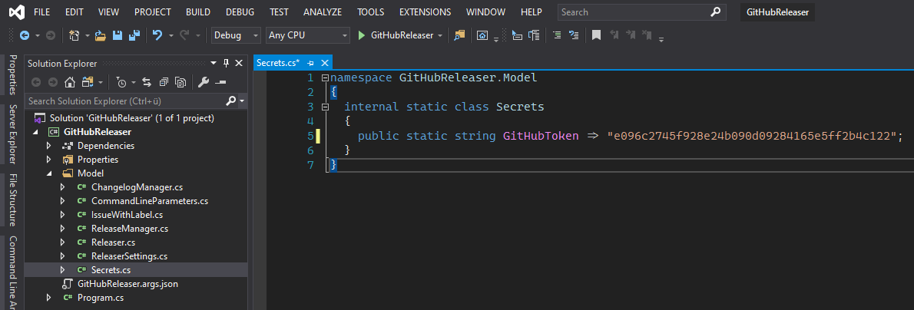This screenshot has width=914, height=310.
Task: Toggle a bookmark on the current line
Action: point(596,35)
